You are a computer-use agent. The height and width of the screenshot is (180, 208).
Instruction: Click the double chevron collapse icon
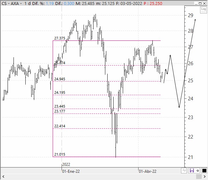tap(184, 170)
